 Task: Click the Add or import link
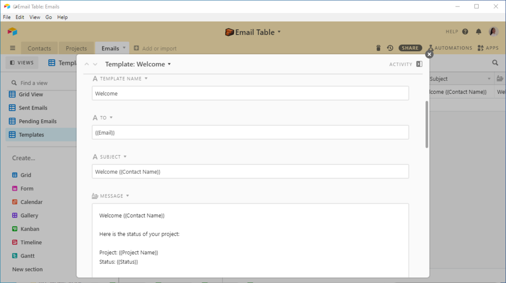pos(160,48)
